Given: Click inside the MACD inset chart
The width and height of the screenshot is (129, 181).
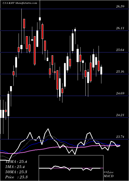Looking at the screenshot, I should click(71, 168).
